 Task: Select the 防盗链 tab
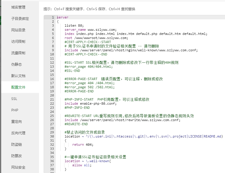[x=17, y=145]
